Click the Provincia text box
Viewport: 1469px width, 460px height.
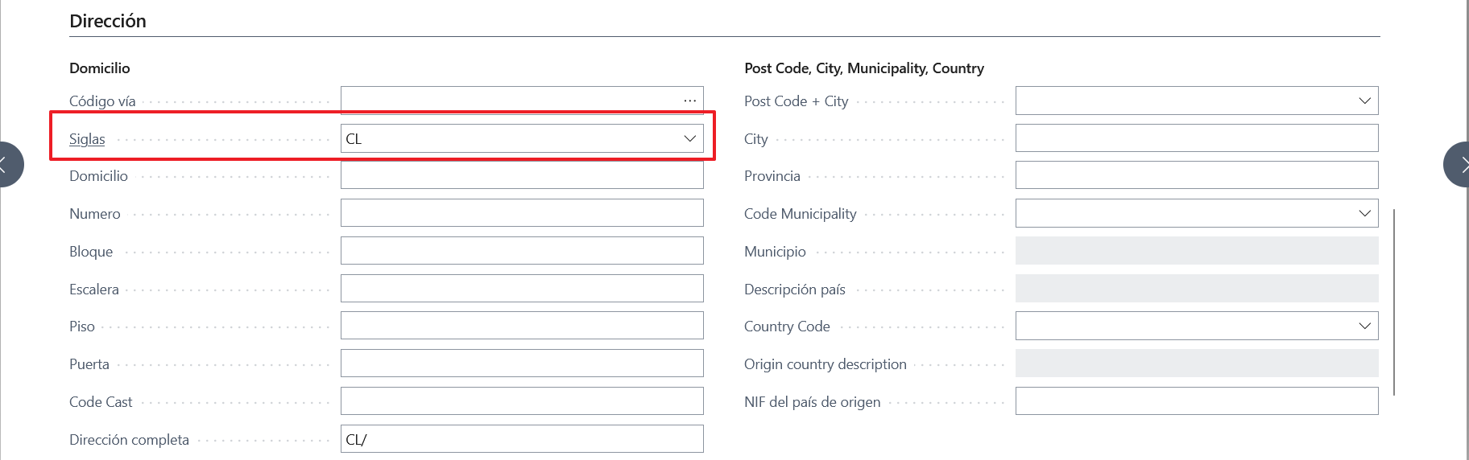click(1196, 175)
